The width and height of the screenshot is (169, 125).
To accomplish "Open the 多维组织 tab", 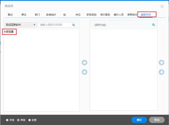I will coord(51,15).
